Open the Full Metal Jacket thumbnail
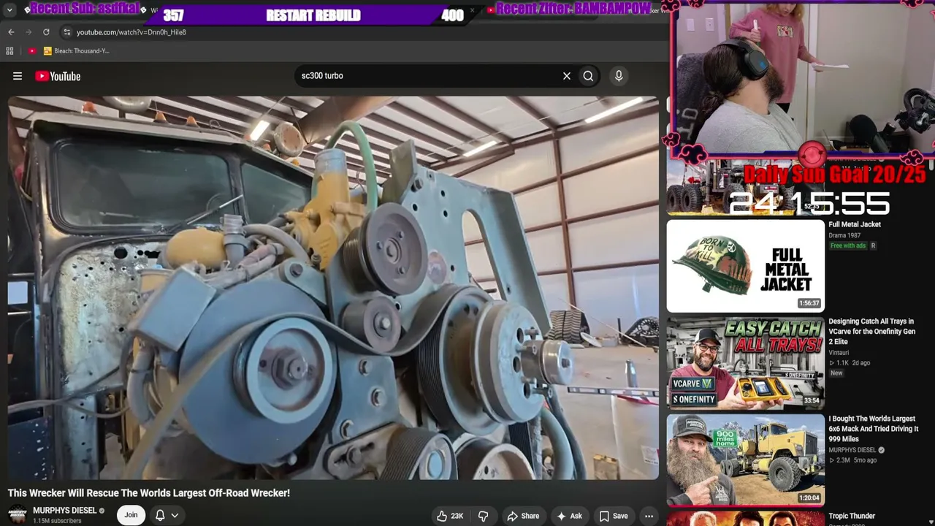This screenshot has width=935, height=526. (745, 266)
